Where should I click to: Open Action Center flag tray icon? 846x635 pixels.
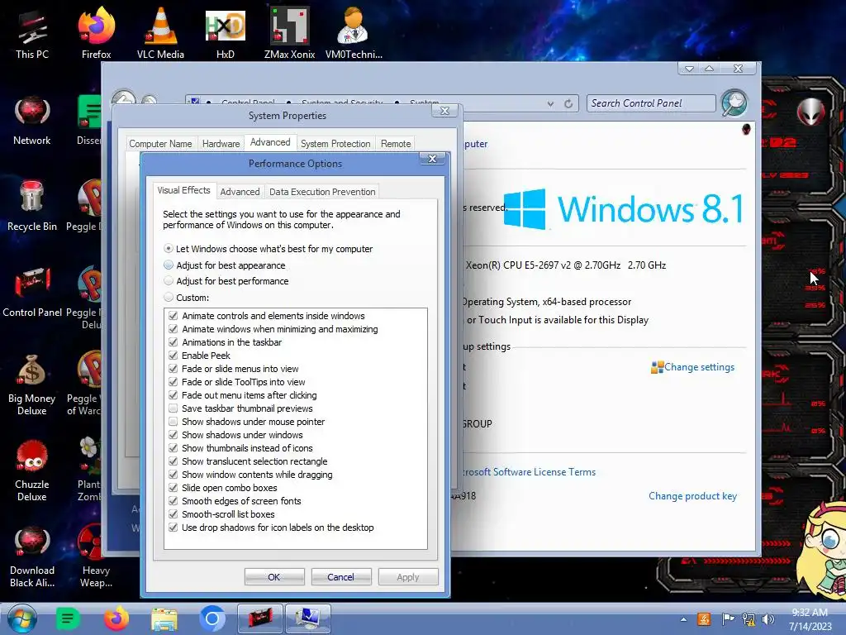click(728, 619)
